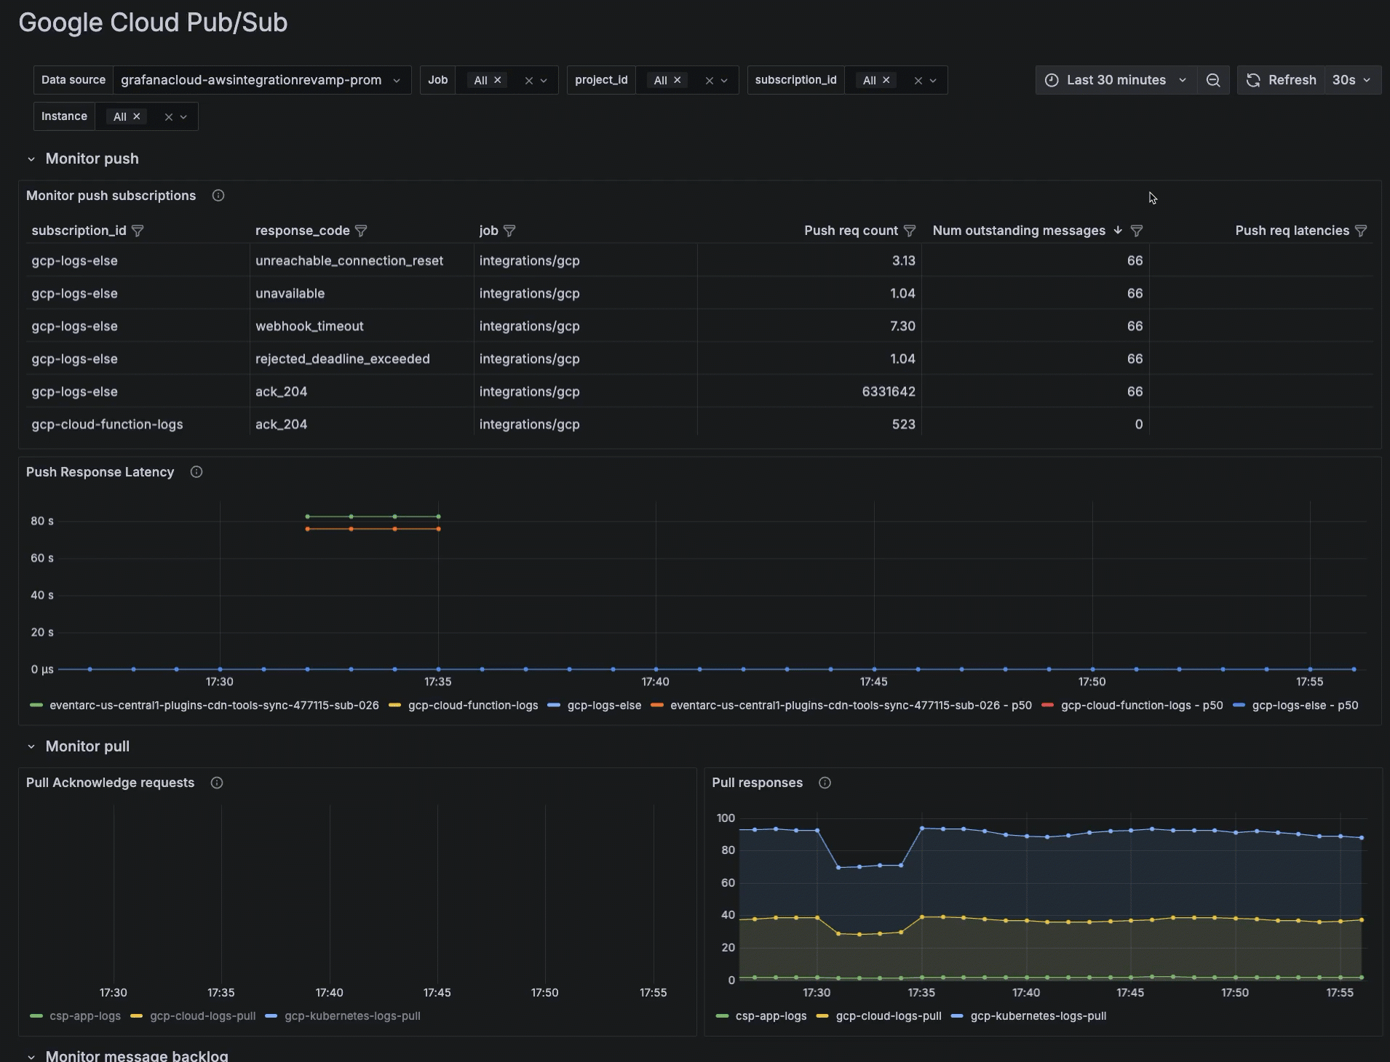The image size is (1390, 1062).
Task: Open the Last 30 minutes time picker
Action: (x=1116, y=80)
